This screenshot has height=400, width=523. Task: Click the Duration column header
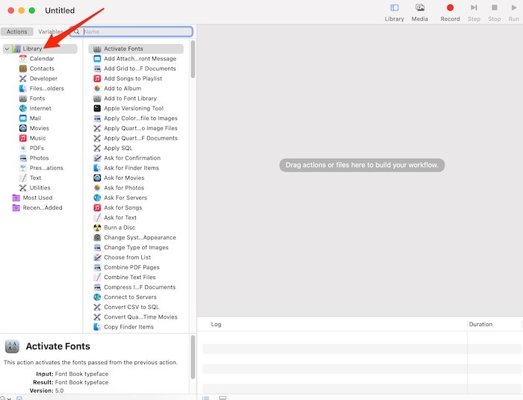[480, 324]
